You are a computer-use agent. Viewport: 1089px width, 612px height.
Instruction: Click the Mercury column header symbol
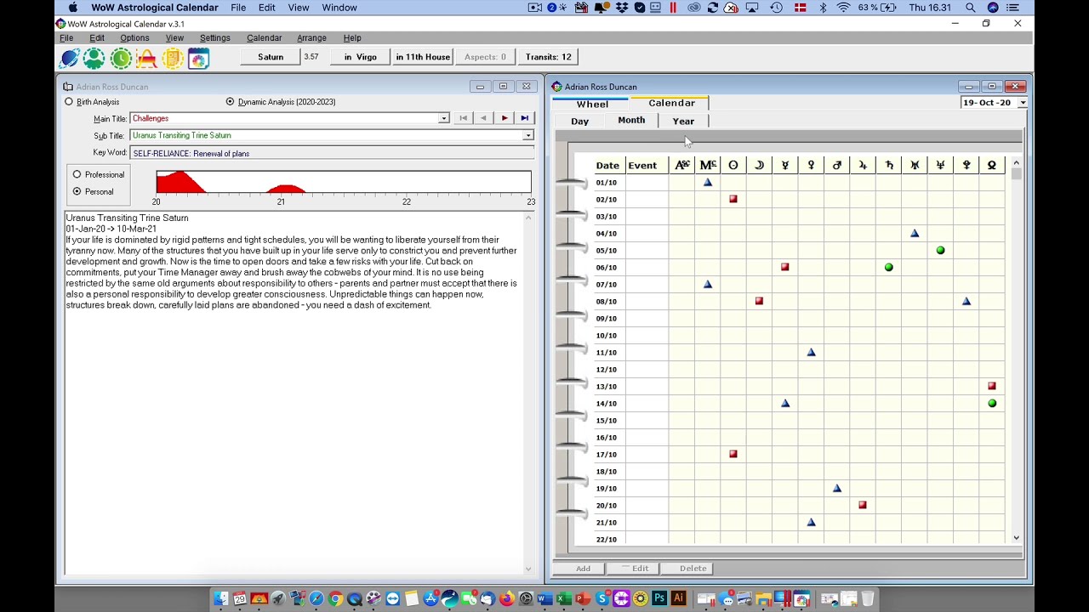(785, 165)
